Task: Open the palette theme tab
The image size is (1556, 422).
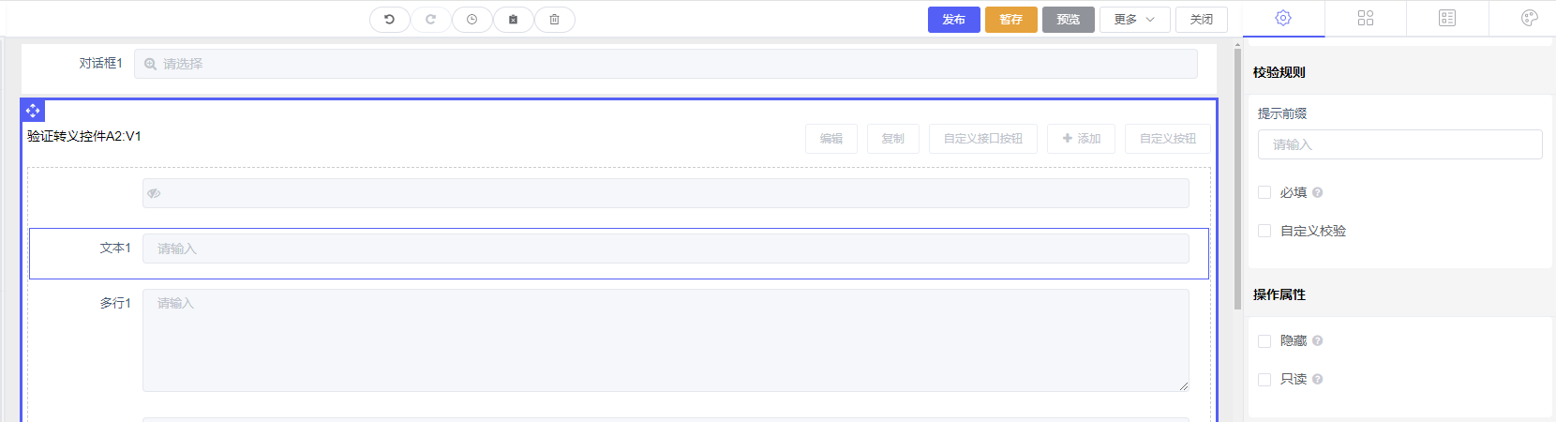Action: [x=1529, y=19]
